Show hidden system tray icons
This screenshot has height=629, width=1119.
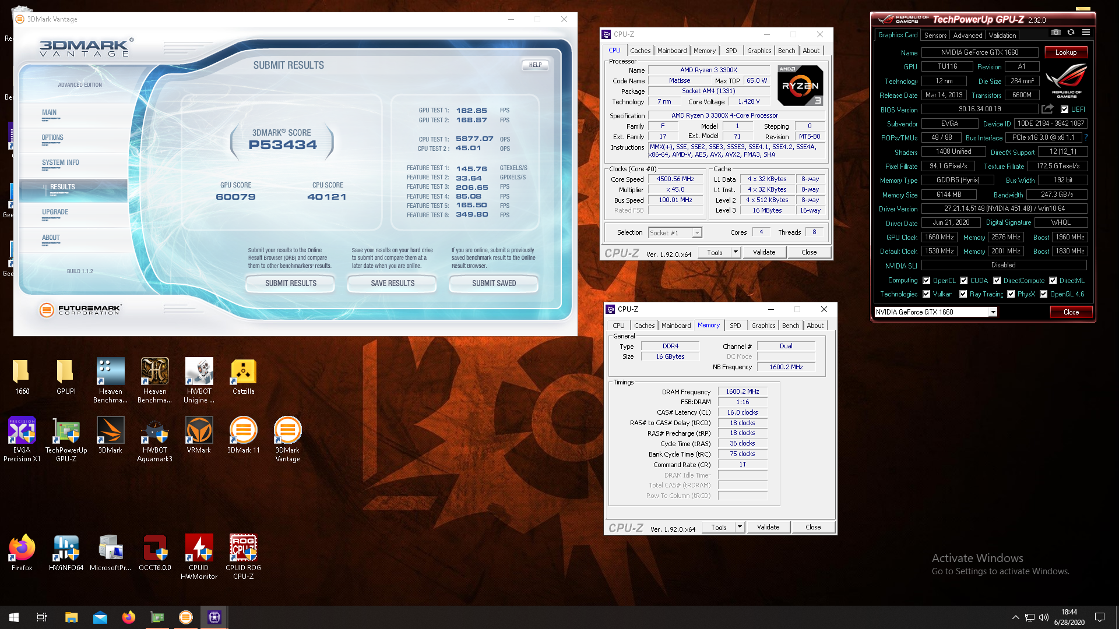point(1015,617)
